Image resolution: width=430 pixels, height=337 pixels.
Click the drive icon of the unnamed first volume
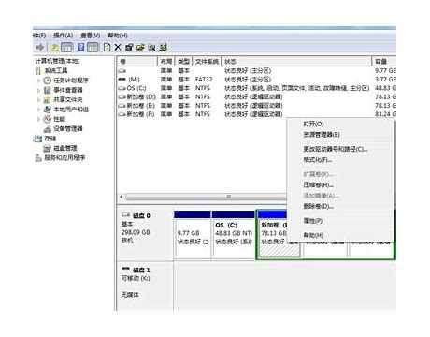[x=122, y=71]
